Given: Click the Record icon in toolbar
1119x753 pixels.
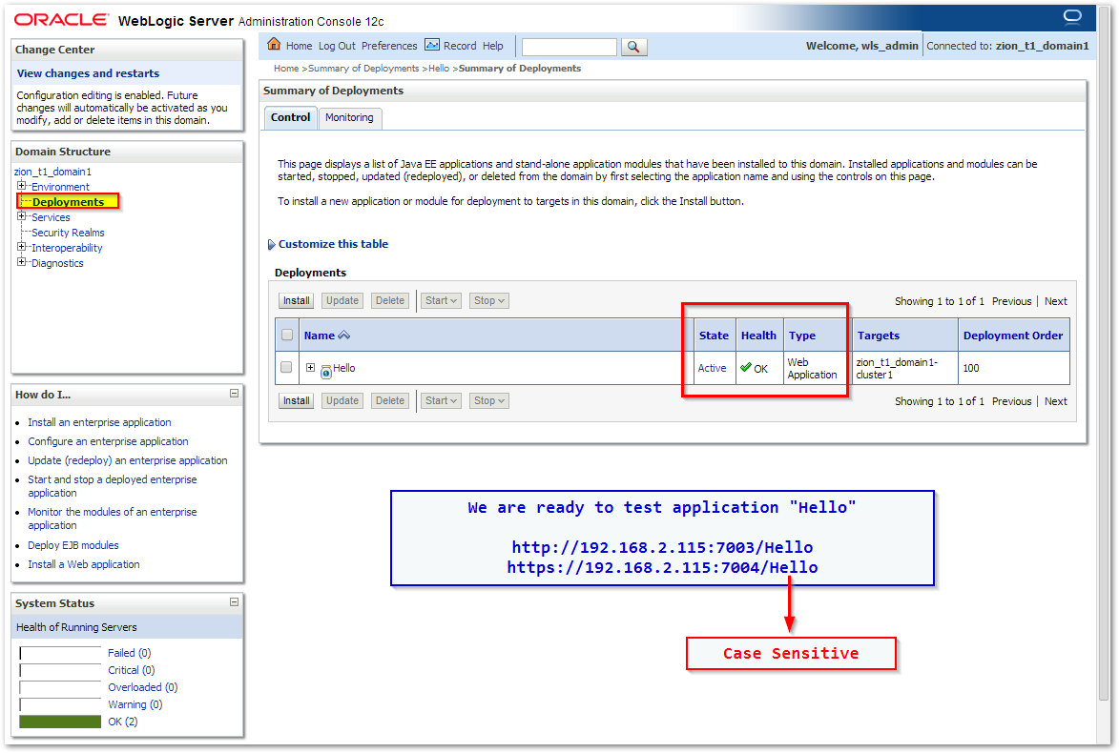Looking at the screenshot, I should point(432,45).
